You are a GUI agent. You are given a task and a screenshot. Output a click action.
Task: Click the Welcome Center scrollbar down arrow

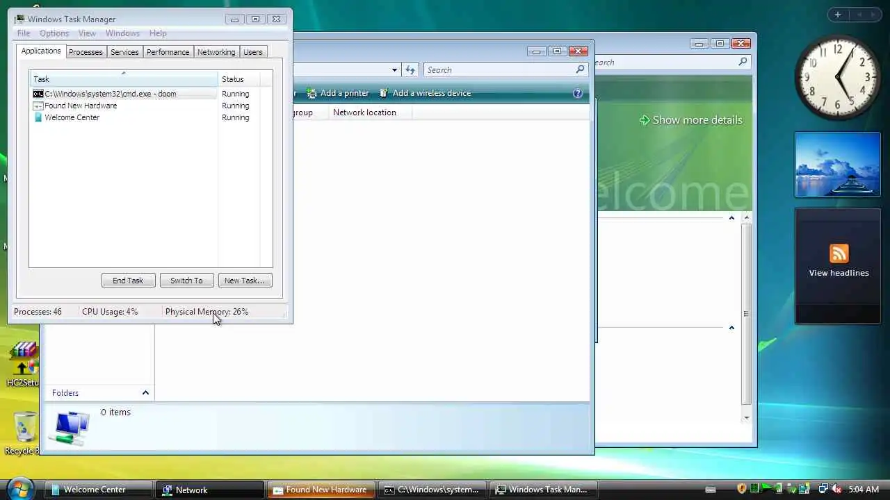pyautogui.click(x=747, y=417)
